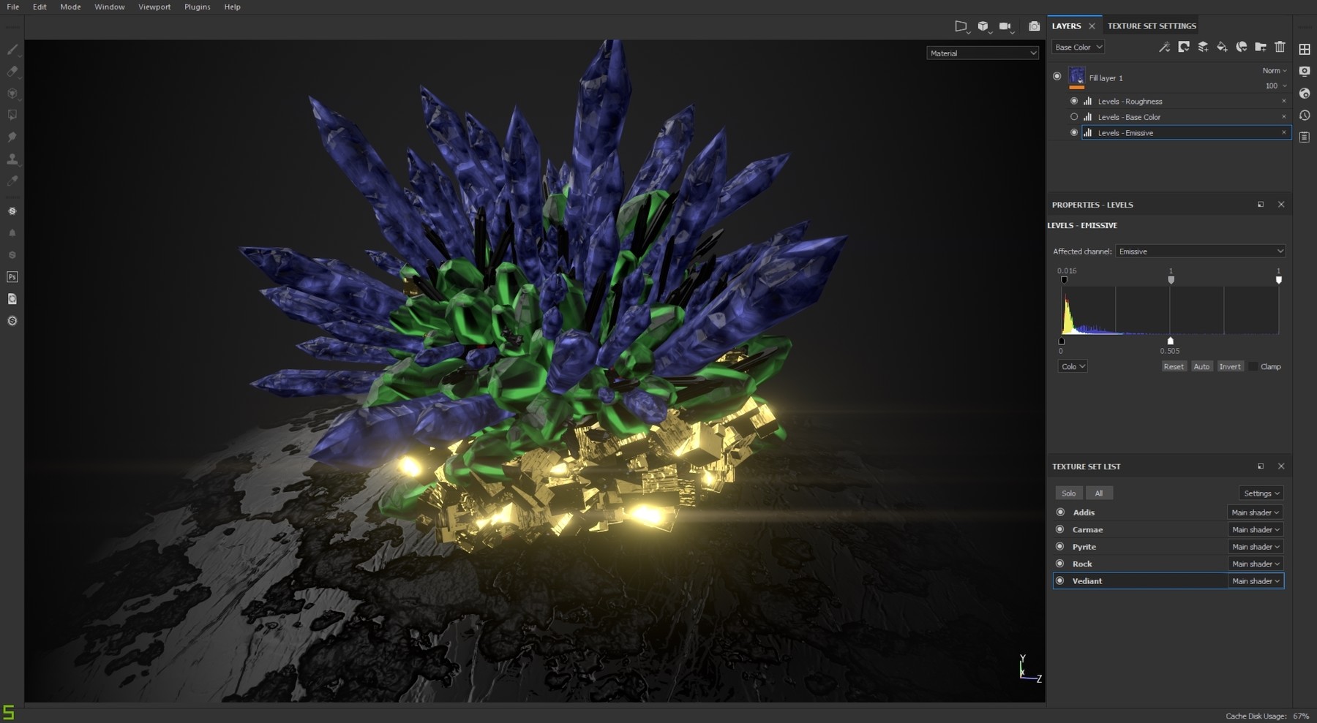Switch to the Texture Set Settings tab
The image size is (1317, 723).
pos(1151,26)
